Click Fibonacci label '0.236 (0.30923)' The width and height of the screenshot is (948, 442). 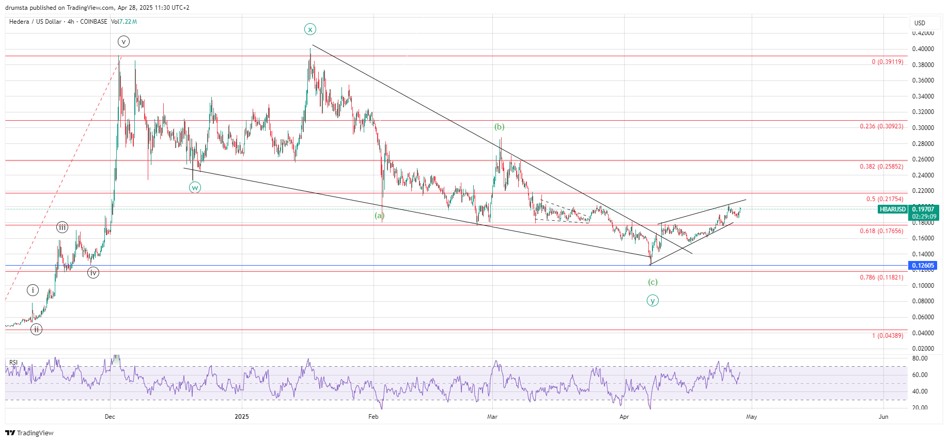[882, 126]
